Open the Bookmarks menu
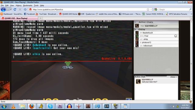The image size is (195, 110). pyautogui.click(x=28, y=5)
